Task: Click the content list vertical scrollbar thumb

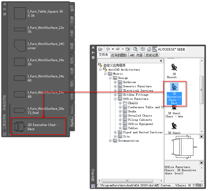Action: pos(201,90)
